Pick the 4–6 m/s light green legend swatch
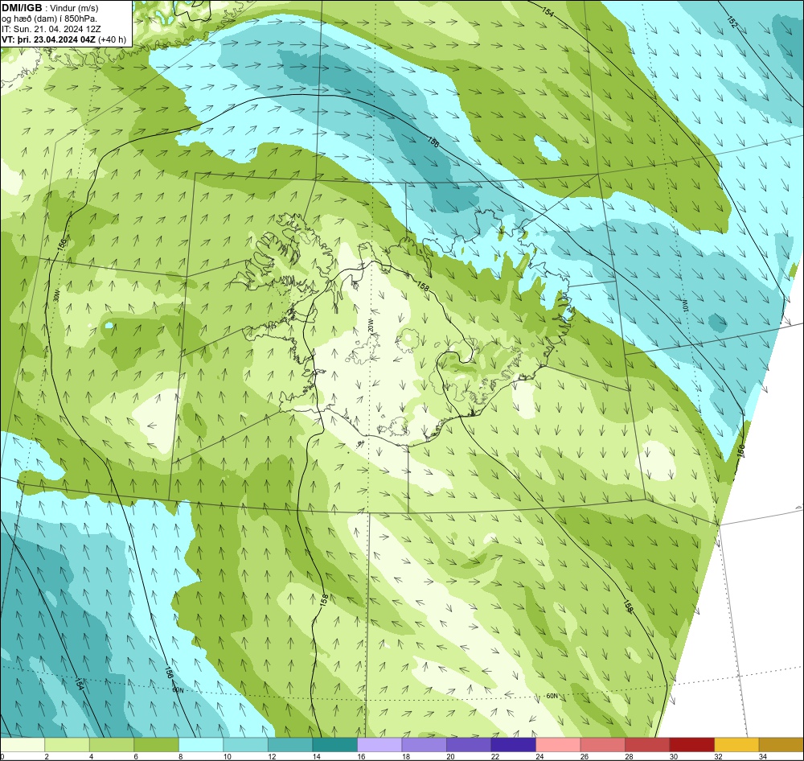The height and width of the screenshot is (761, 804). (112, 745)
